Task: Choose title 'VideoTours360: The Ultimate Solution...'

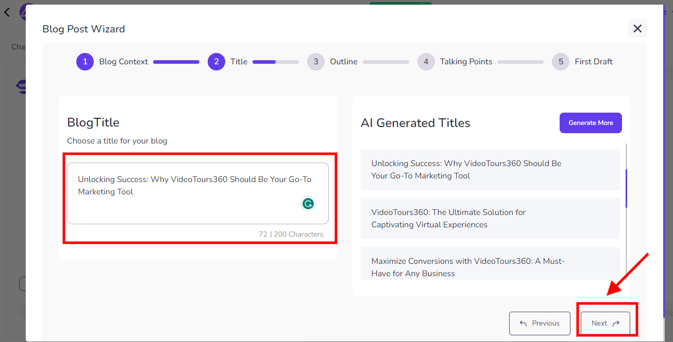Action: [x=491, y=219]
